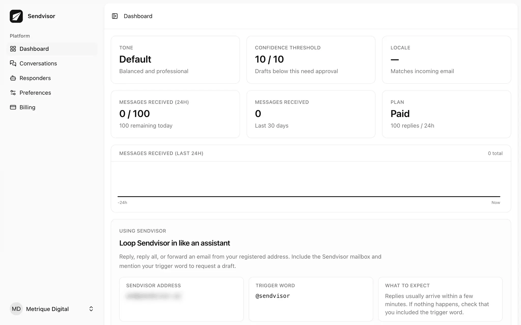Select the Locale card
521x325 pixels.
point(446,60)
